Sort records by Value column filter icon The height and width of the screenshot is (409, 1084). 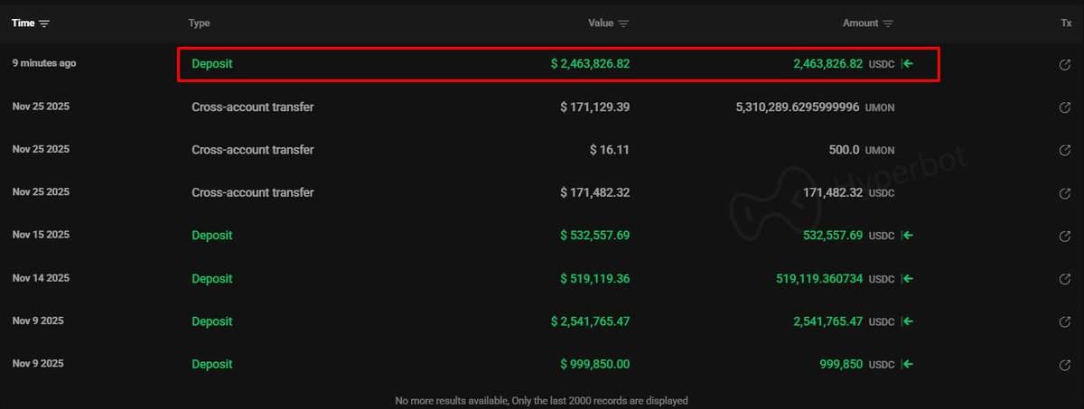point(624,23)
